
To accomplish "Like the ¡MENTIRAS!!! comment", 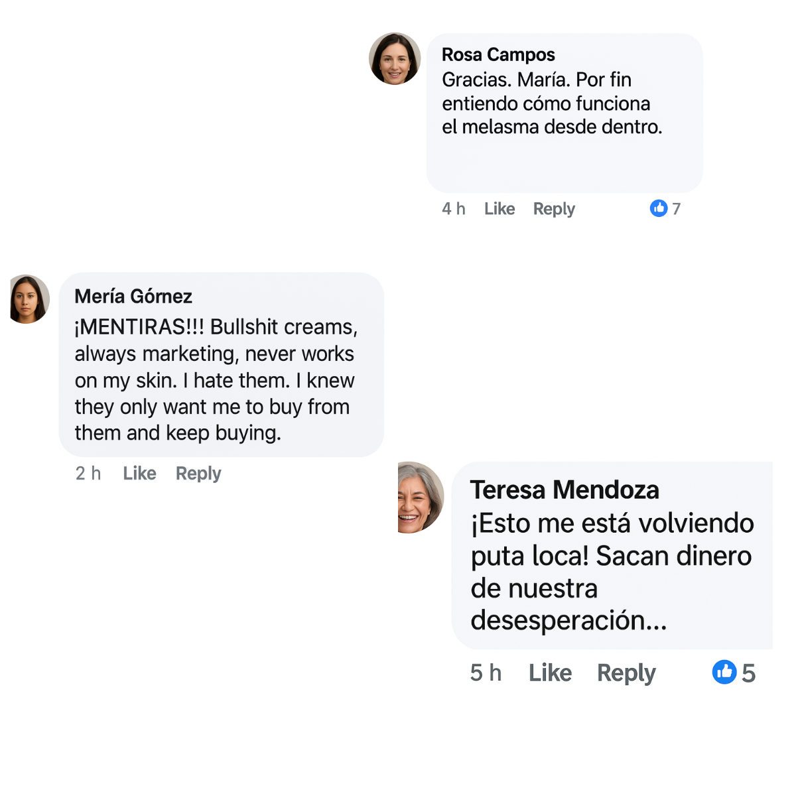I will coord(139,473).
